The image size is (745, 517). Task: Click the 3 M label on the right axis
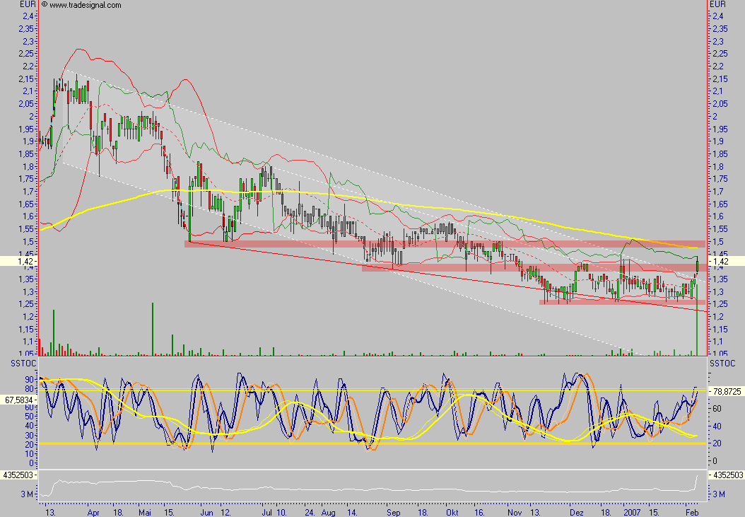720,494
